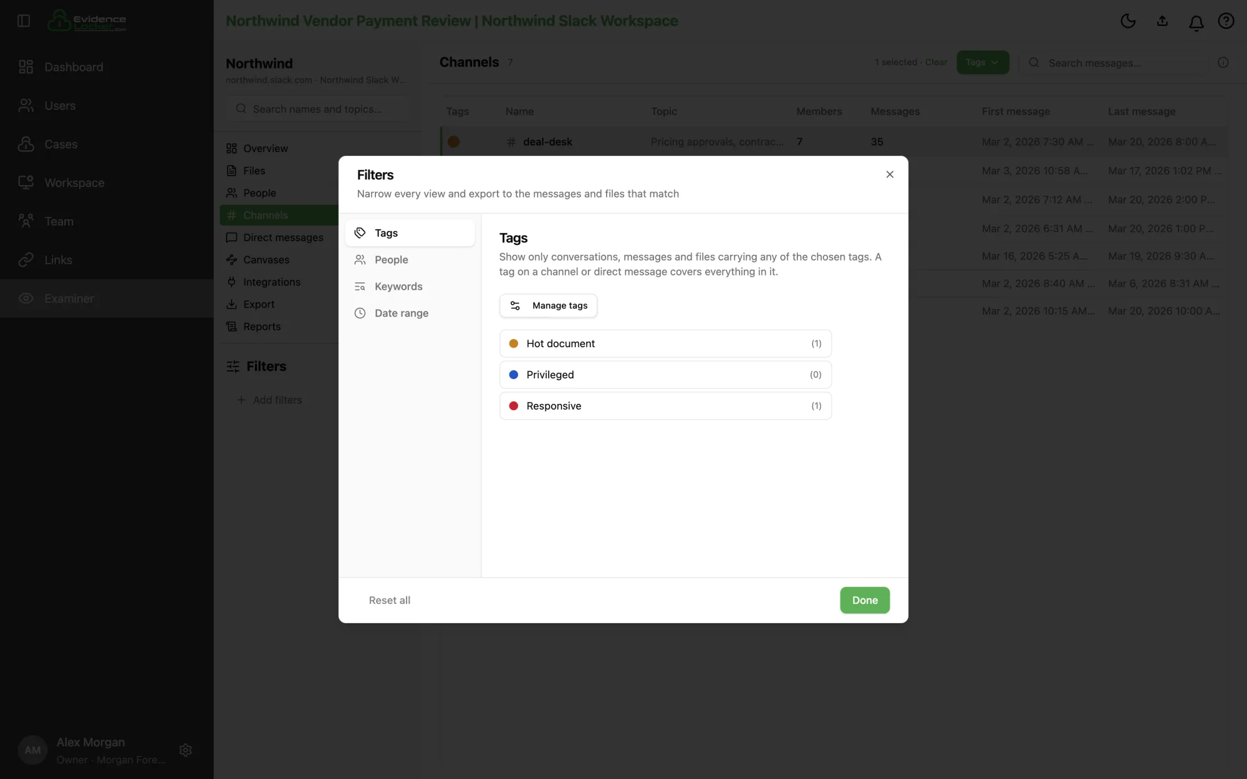Select the Date range filter tab
Screen dimensions: 1247x779
[410, 313]
